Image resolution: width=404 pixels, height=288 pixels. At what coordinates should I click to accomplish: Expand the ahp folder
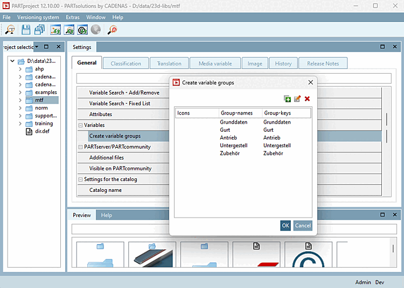pos(20,69)
